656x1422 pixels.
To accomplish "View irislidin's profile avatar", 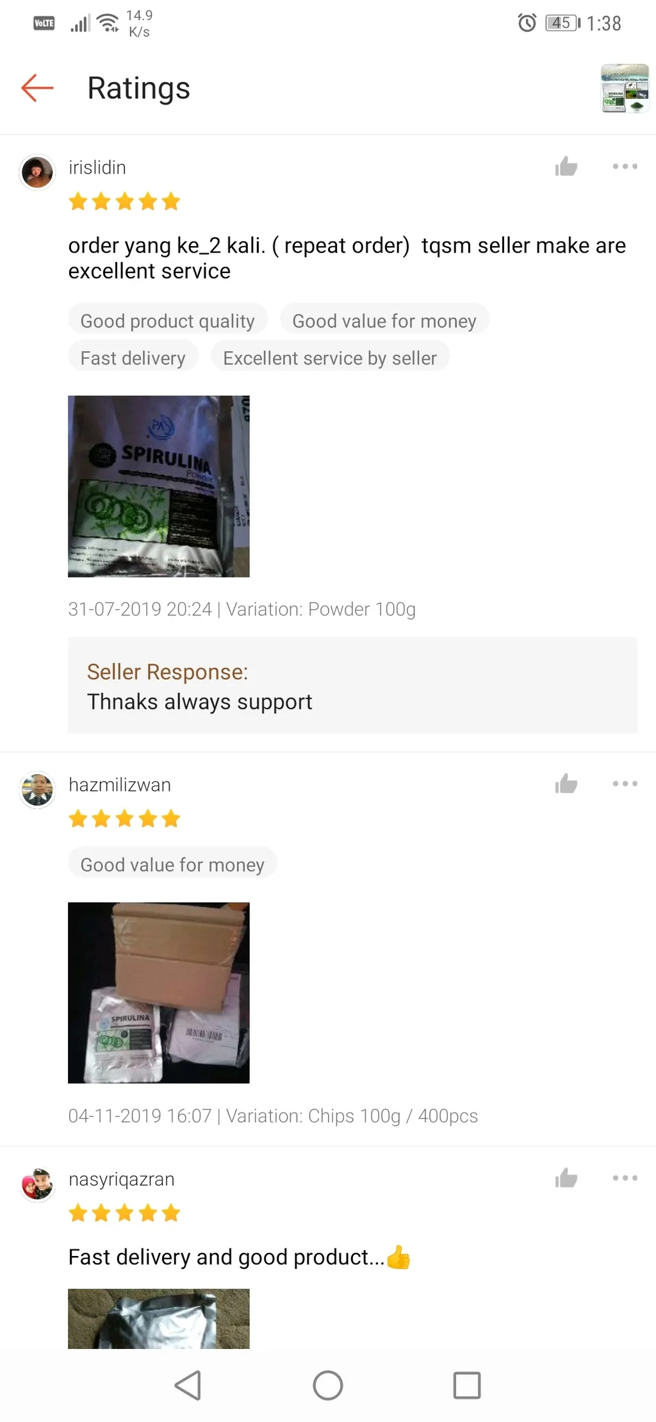I will pyautogui.click(x=37, y=172).
